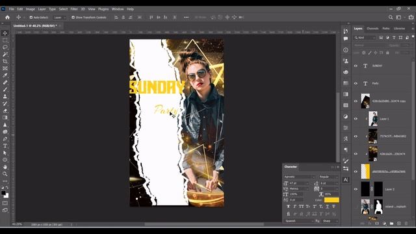Viewport: 416px width, 234px height.
Task: Open the Window menu
Action: [118, 9]
